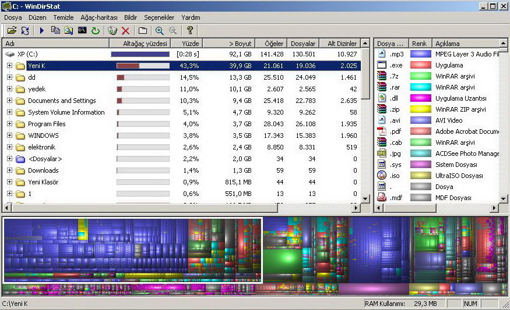Open the Command prompt here icon

(82, 30)
